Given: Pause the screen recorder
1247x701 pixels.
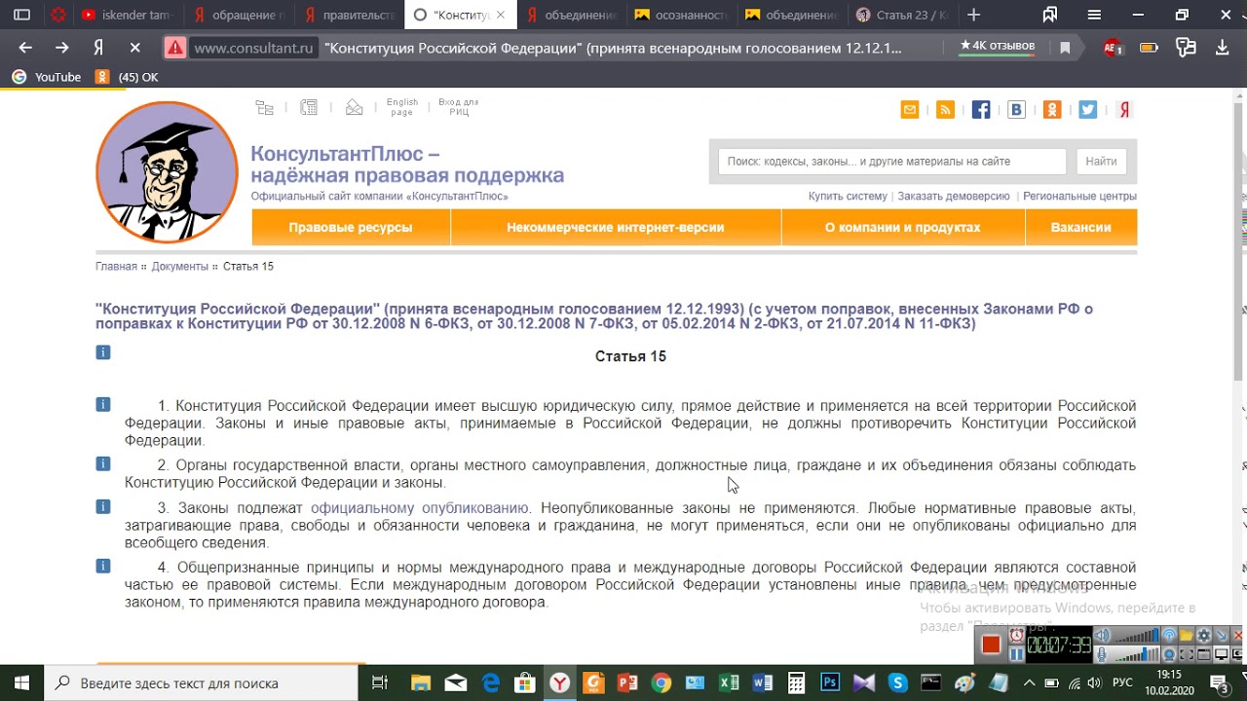Looking at the screenshot, I should coord(1016,654).
